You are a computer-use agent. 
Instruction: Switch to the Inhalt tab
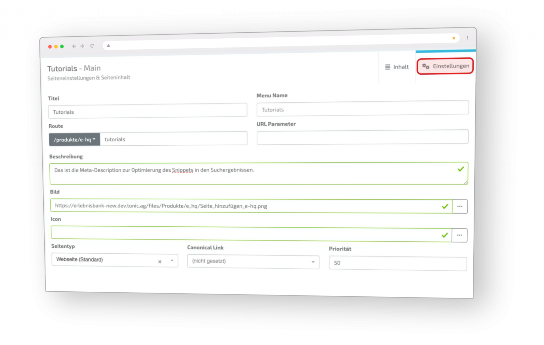397,67
